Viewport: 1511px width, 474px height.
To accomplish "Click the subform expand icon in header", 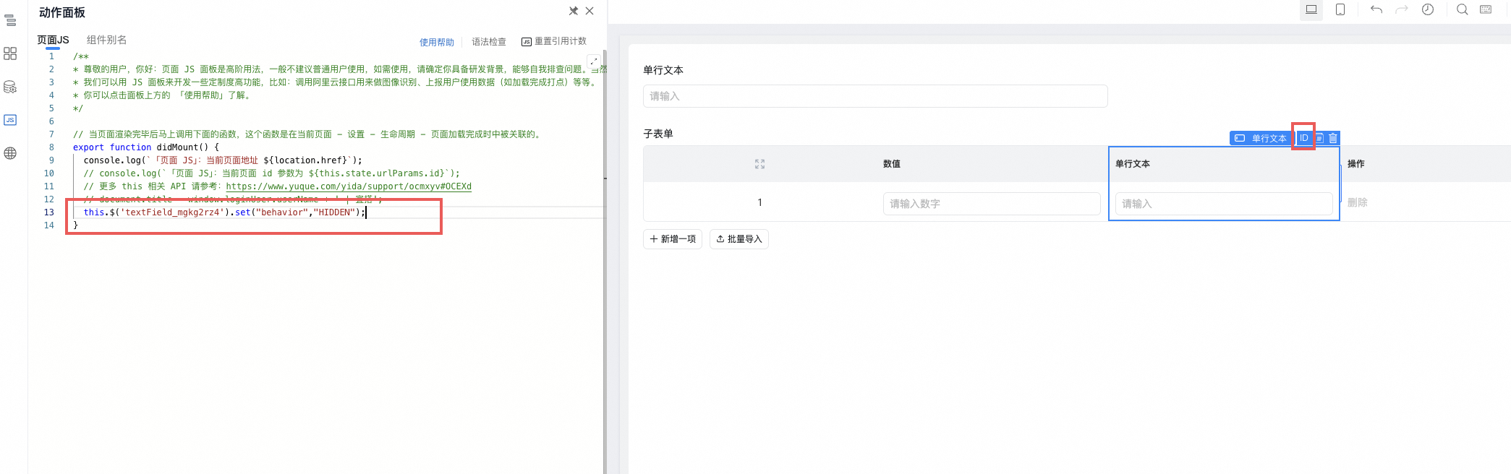I will (759, 164).
